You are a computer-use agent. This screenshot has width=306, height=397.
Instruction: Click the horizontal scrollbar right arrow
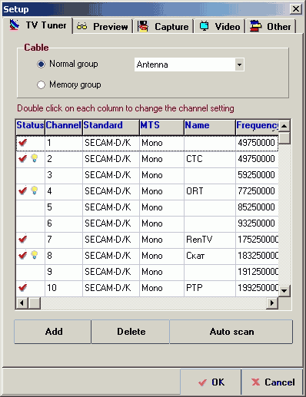click(272, 303)
